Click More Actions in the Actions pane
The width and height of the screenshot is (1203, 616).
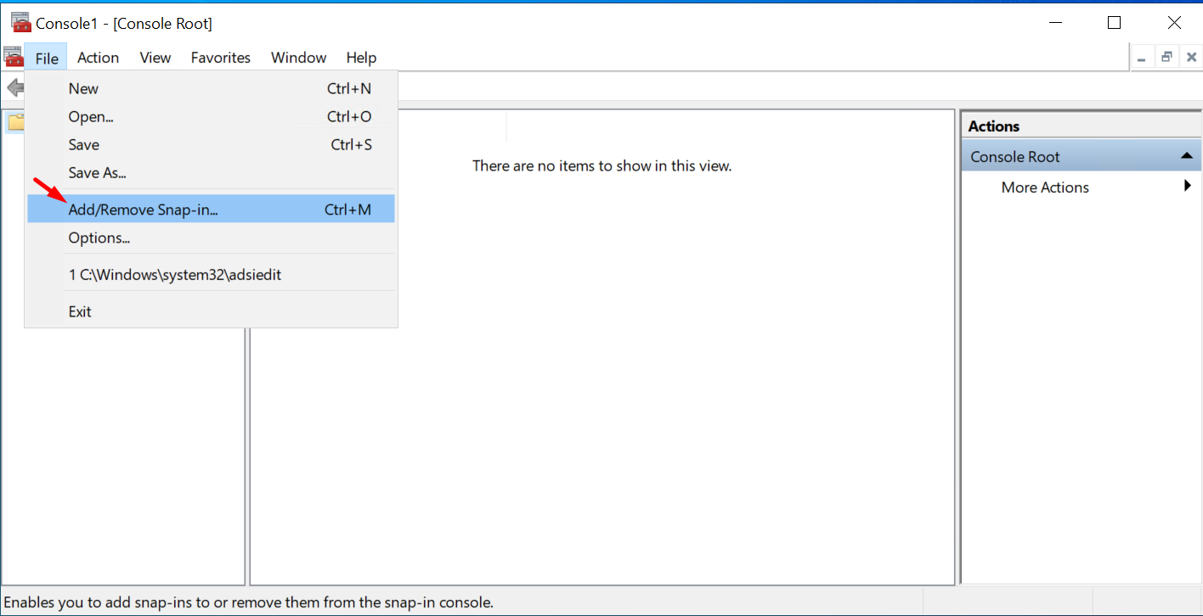[x=1044, y=188]
